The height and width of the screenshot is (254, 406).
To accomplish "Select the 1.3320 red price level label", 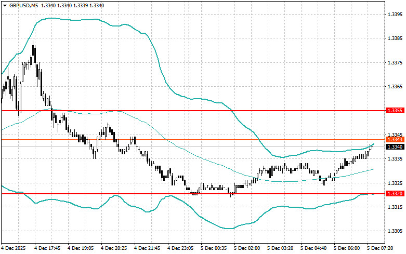I will (395, 194).
